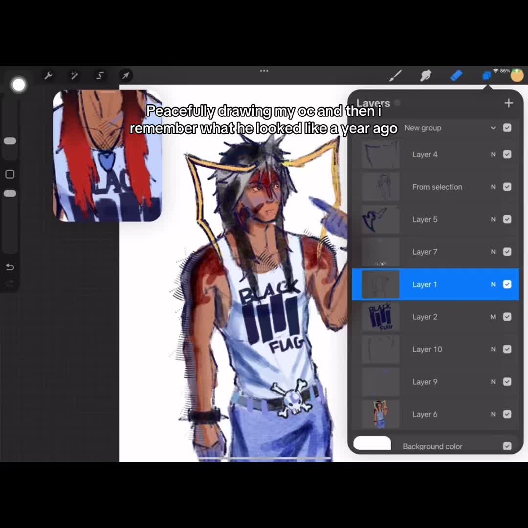Tap the square modify button in sidebar

point(10,174)
